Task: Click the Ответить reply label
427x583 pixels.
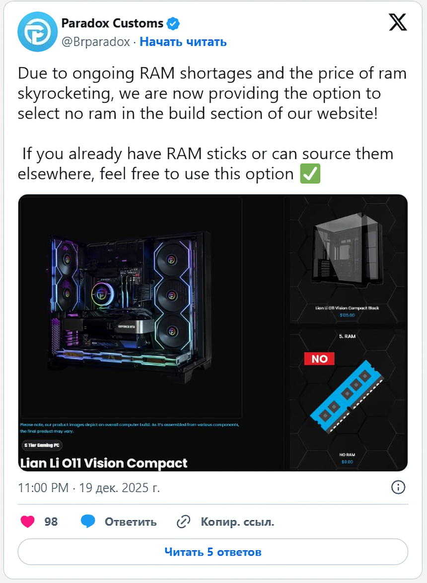Action: (x=131, y=521)
